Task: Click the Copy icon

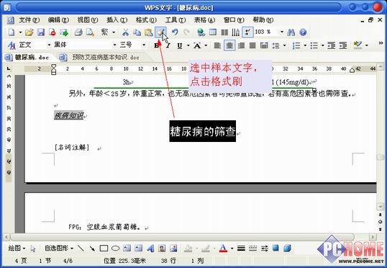Action: tap(137, 32)
